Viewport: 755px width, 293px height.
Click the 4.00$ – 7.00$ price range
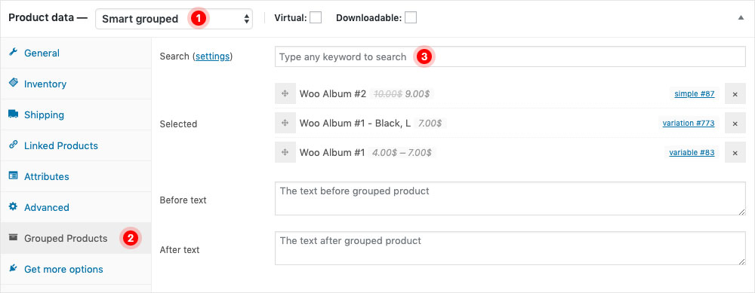tap(402, 153)
